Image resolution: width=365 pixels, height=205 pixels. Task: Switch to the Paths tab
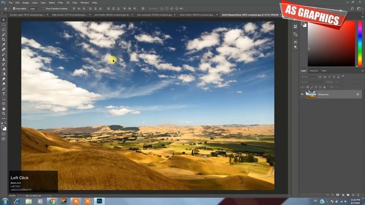tap(324, 71)
